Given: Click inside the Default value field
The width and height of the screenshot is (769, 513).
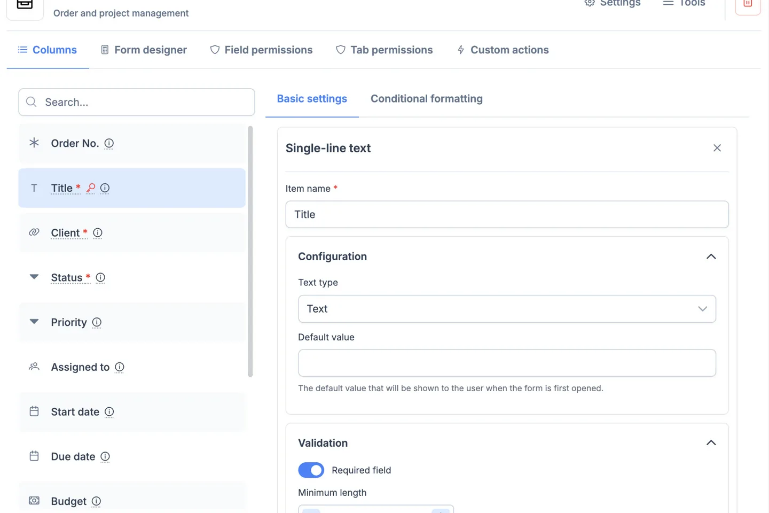Looking at the screenshot, I should tap(507, 363).
